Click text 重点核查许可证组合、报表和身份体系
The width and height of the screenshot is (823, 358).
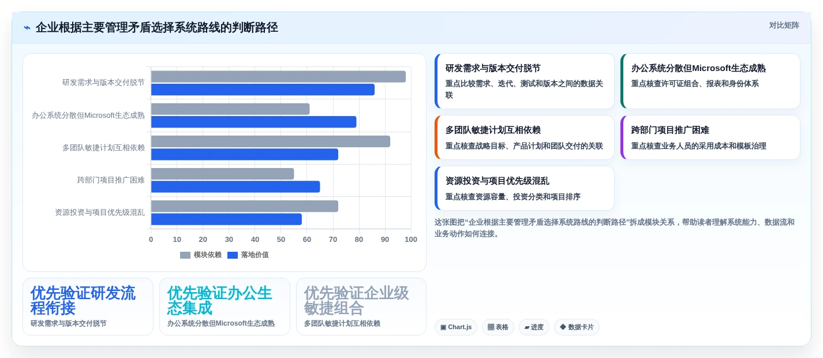pos(695,84)
